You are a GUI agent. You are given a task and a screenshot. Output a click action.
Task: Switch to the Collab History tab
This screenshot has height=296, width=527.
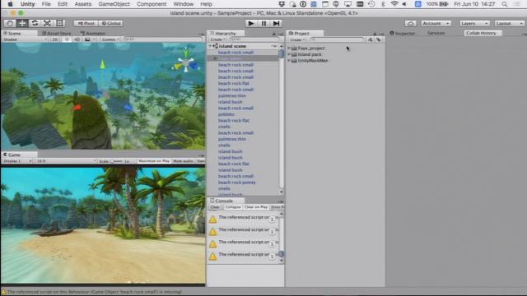pyautogui.click(x=481, y=33)
